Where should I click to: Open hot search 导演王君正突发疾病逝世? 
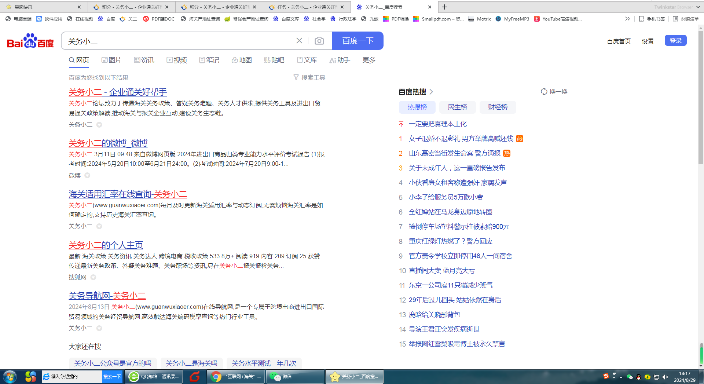(x=444, y=329)
